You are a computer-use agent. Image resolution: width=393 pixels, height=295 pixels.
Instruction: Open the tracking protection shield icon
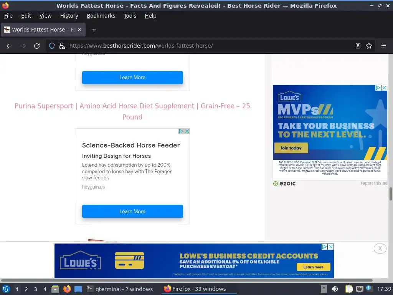52,46
